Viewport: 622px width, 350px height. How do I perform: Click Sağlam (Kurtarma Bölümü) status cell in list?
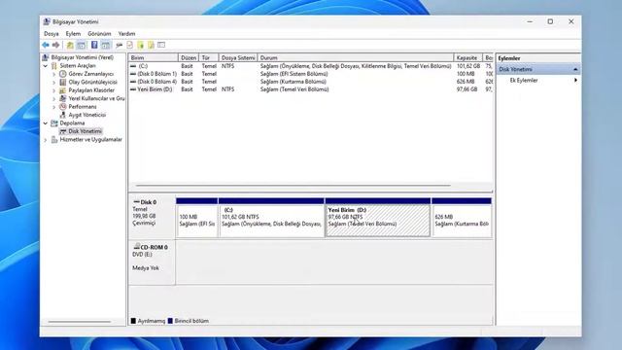tap(294, 82)
